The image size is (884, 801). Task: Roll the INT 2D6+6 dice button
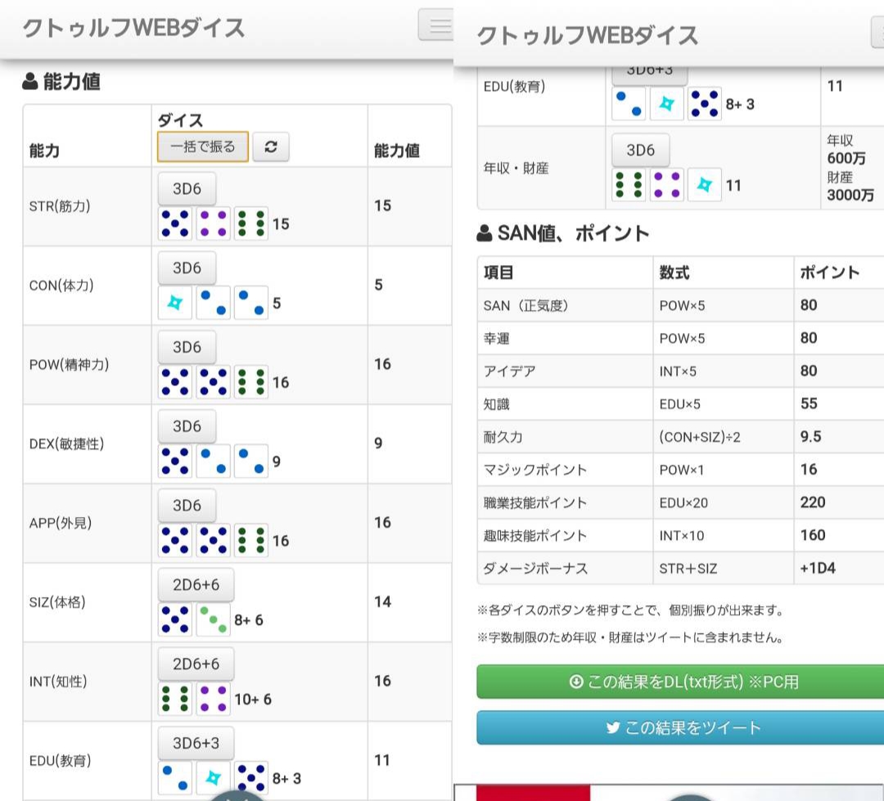coord(195,664)
